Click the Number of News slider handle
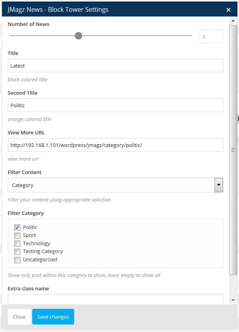Image resolution: width=239 pixels, height=332 pixels. [78, 36]
